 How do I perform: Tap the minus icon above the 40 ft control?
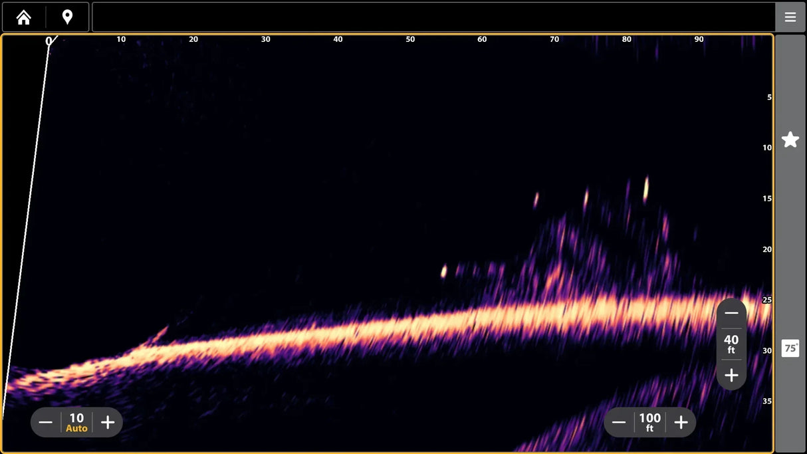pyautogui.click(x=731, y=312)
